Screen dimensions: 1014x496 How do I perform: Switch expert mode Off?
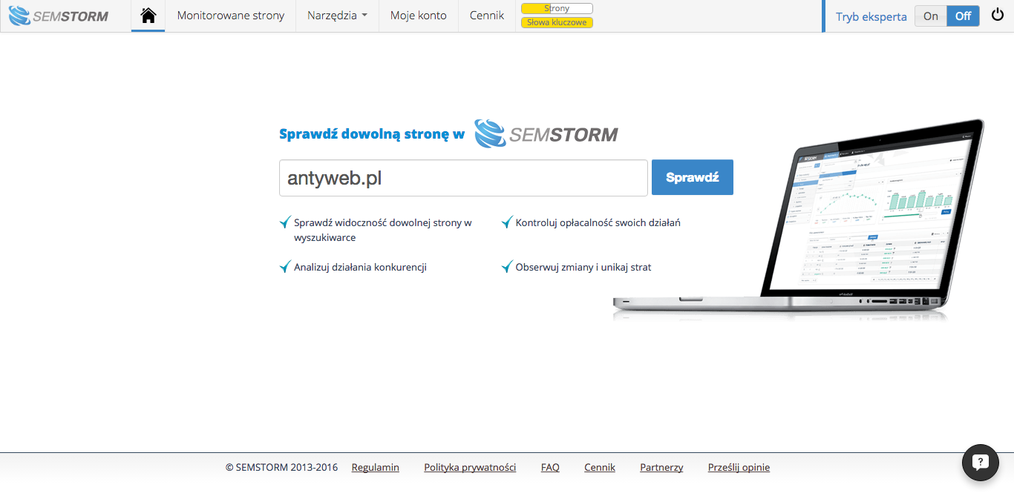tap(963, 16)
